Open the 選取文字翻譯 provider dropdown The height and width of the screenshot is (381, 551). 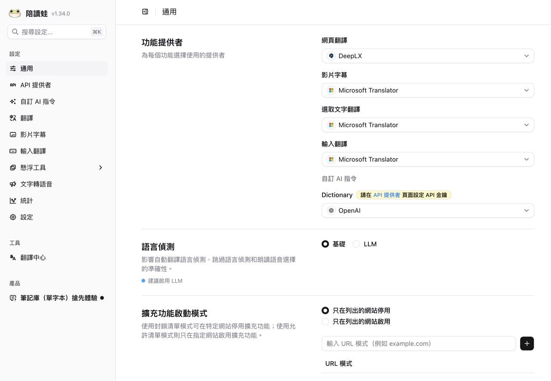(428, 125)
